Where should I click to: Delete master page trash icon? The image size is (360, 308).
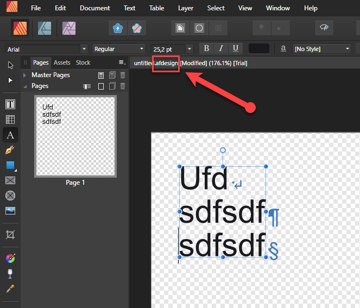click(x=123, y=75)
